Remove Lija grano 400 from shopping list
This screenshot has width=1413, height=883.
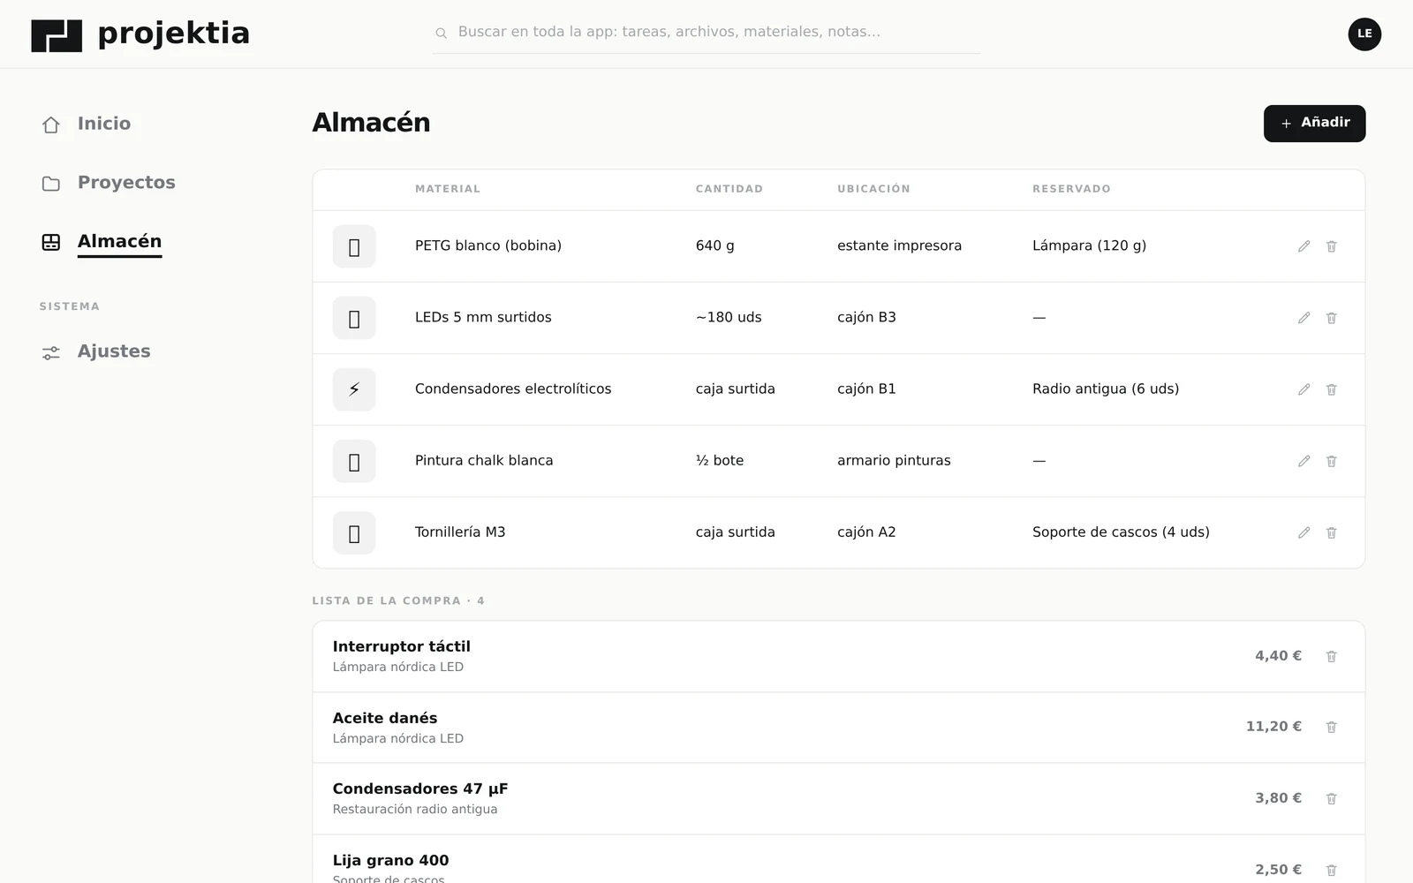tap(1331, 870)
